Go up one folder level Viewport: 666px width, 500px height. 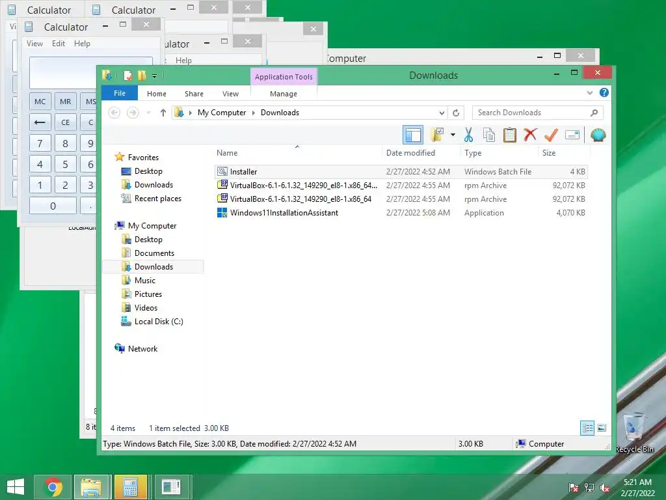coord(163,113)
